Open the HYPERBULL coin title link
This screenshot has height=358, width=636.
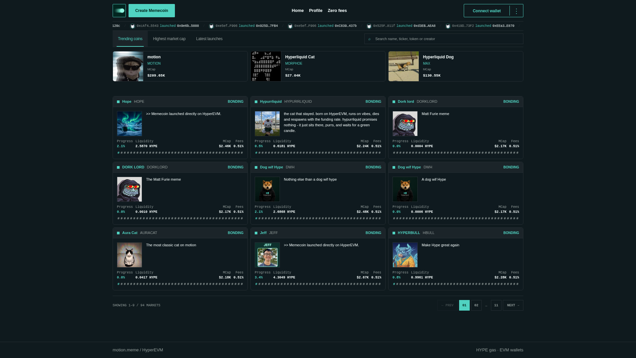409,233
